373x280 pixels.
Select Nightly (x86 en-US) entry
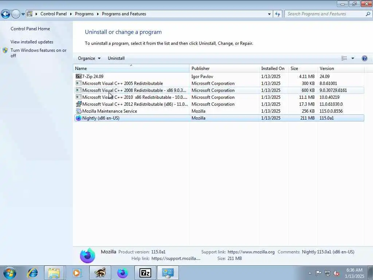[219, 118]
